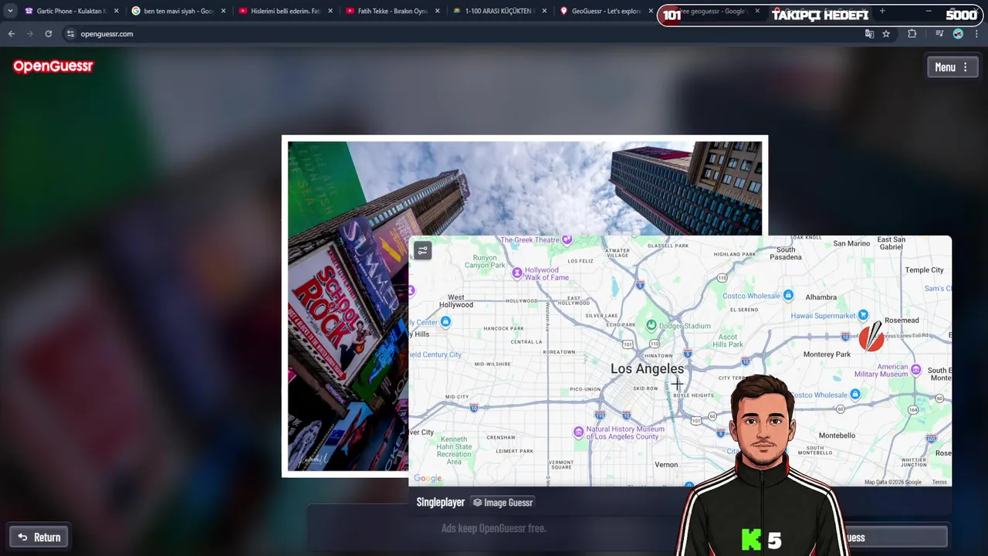The width and height of the screenshot is (988, 556).
Task: Click the Natural History Museum pin
Action: [x=579, y=432]
